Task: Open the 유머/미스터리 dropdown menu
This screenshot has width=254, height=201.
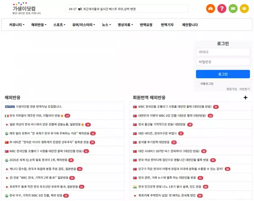Action: tap(83, 25)
